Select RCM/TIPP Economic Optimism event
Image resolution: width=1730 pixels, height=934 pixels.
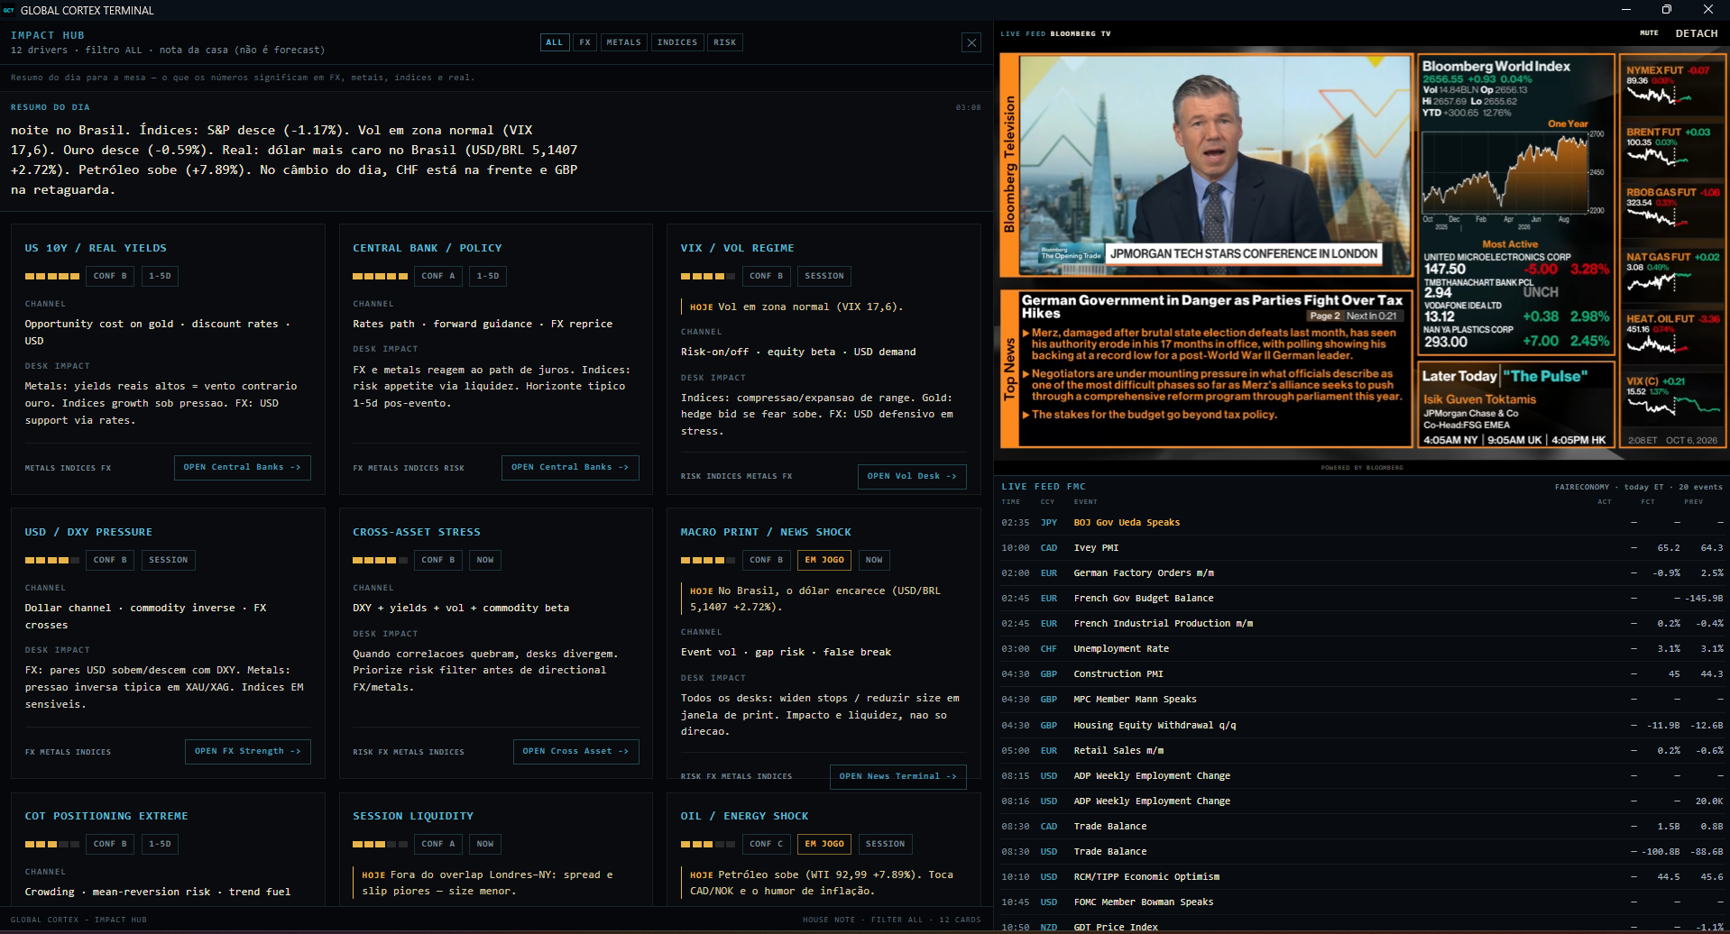(x=1362, y=877)
